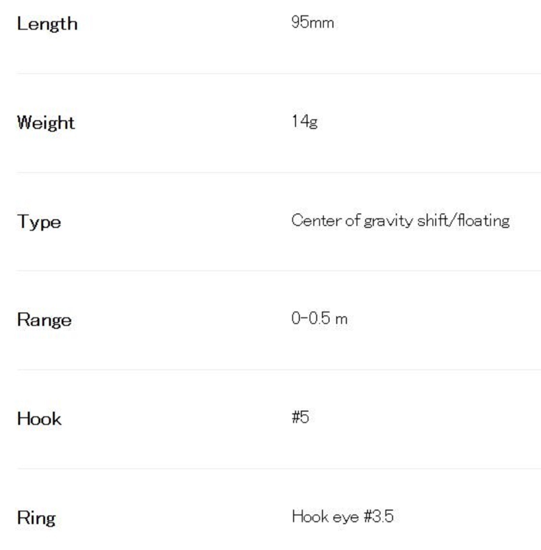
Task: Click the Ring specification label
Action: (x=36, y=518)
